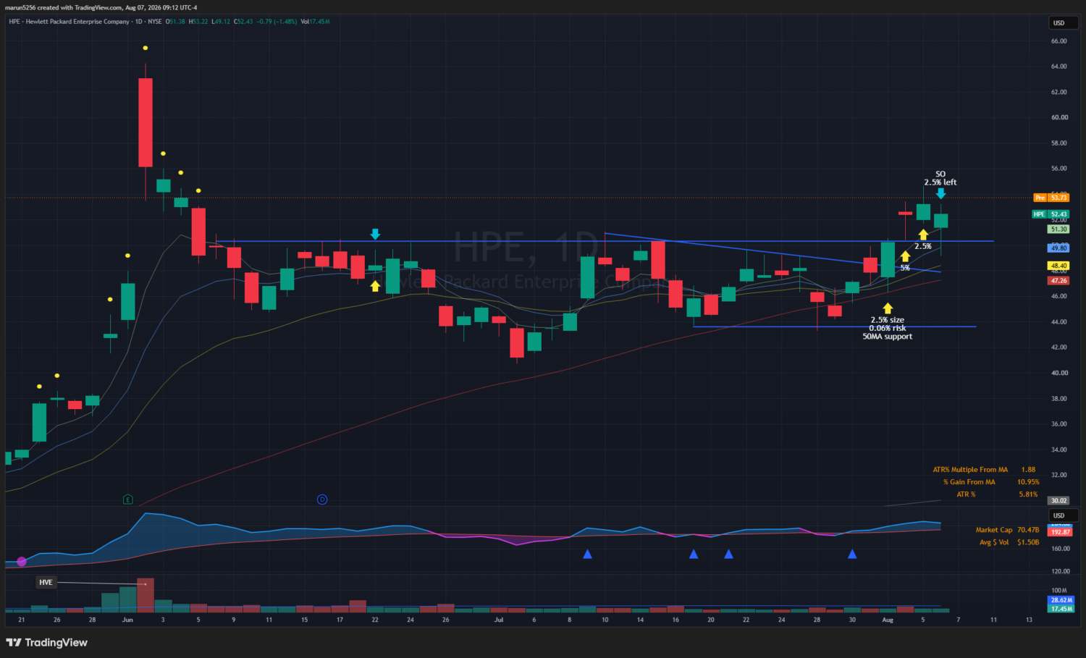Click the tall red HVE volume bar
This screenshot has height=658, width=1086.
pos(146,595)
